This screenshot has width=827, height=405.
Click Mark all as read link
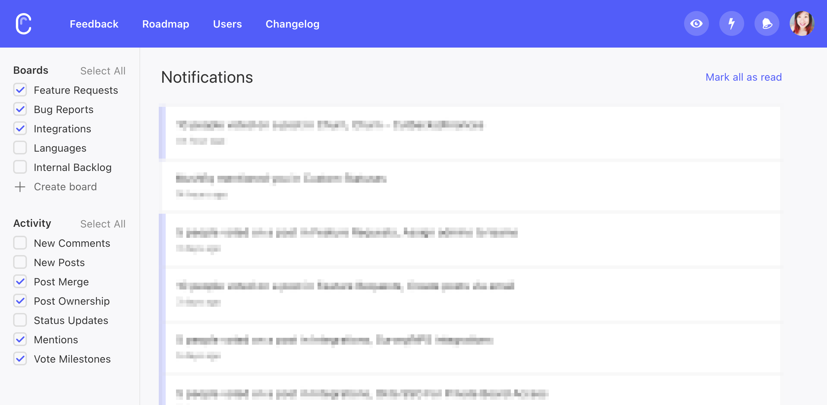(743, 77)
